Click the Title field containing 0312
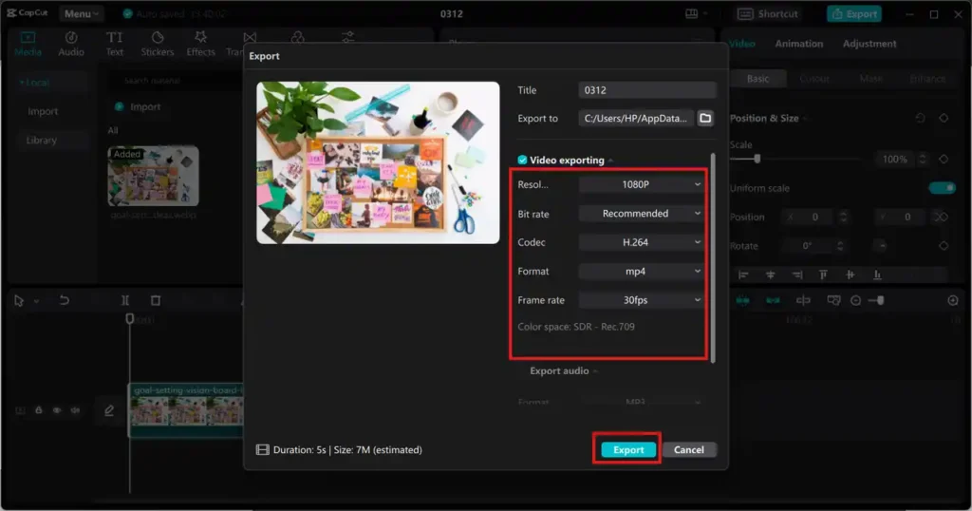The image size is (972, 511). 646,90
